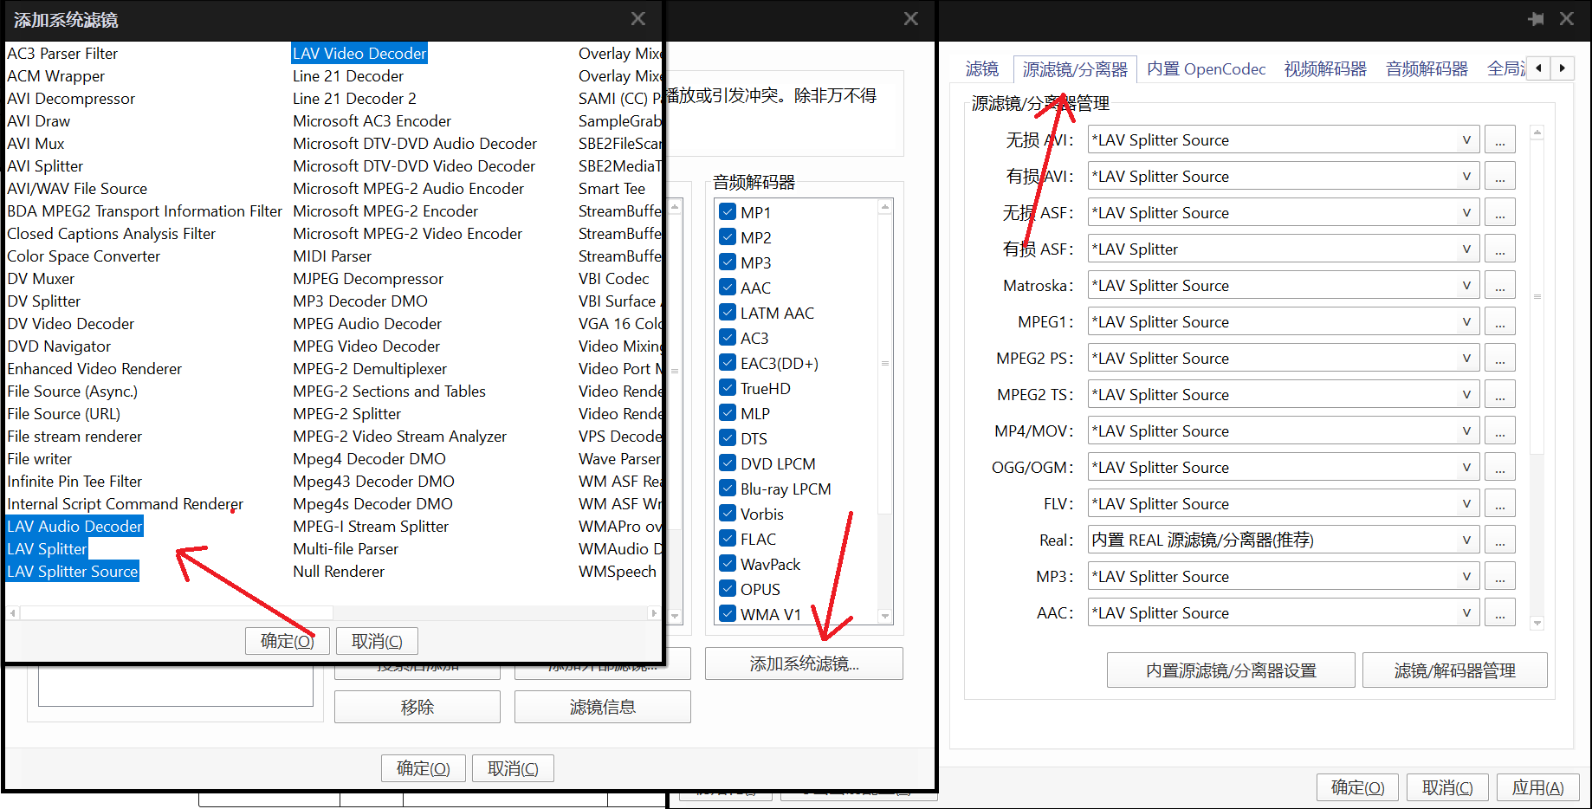Viewport: 1592px width, 809px height.
Task: Open browse button next to Matroska
Action: [x=1499, y=286]
